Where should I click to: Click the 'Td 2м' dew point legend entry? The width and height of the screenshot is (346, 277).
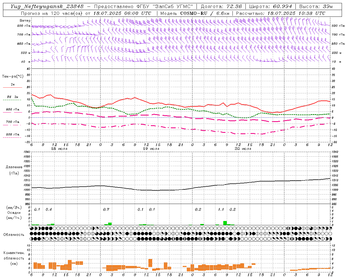coord(13,97)
